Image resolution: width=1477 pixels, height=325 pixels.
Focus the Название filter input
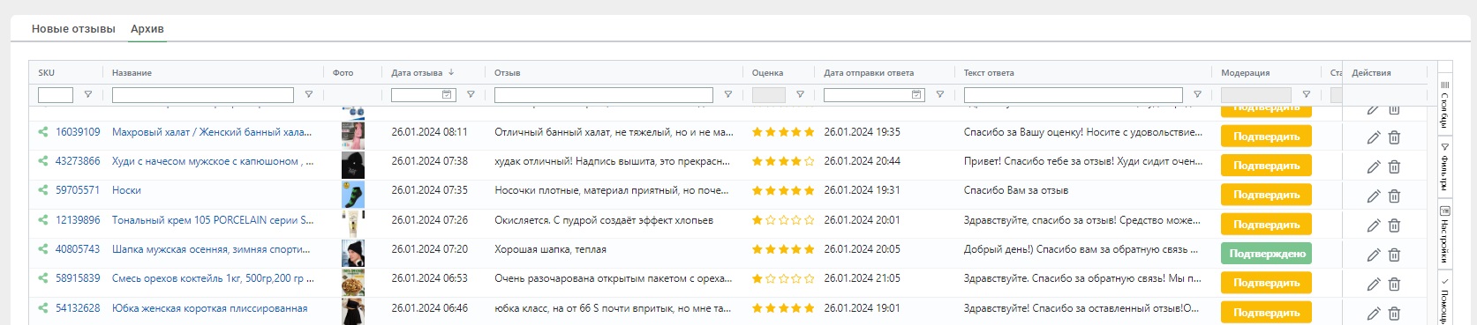click(x=203, y=95)
